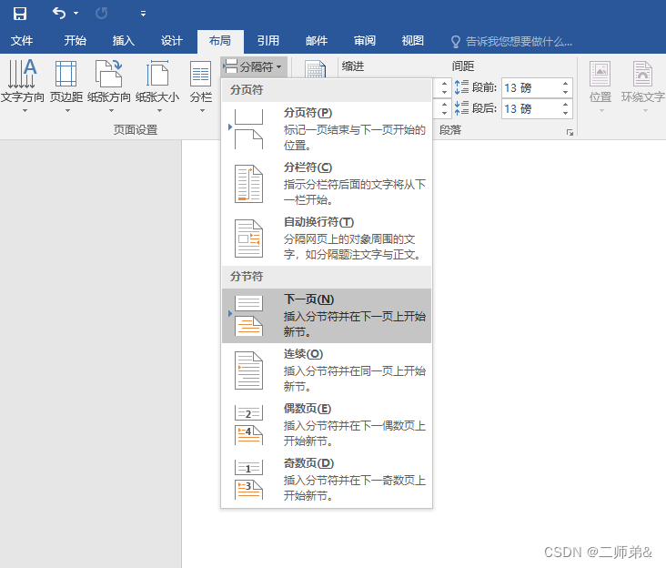The image size is (666, 568).
Task: Choose 奇数页(D) odd page section break
Action: 327,480
